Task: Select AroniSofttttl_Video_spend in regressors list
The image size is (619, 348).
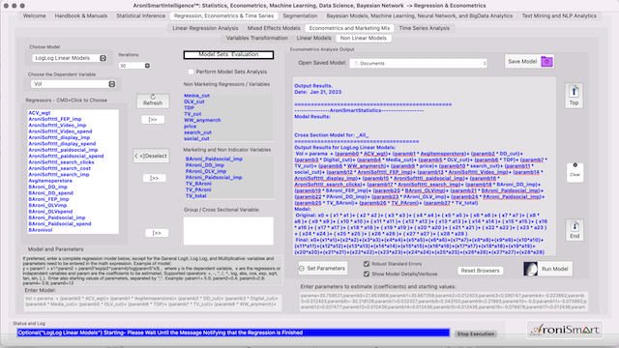Action: pyautogui.click(x=60, y=131)
